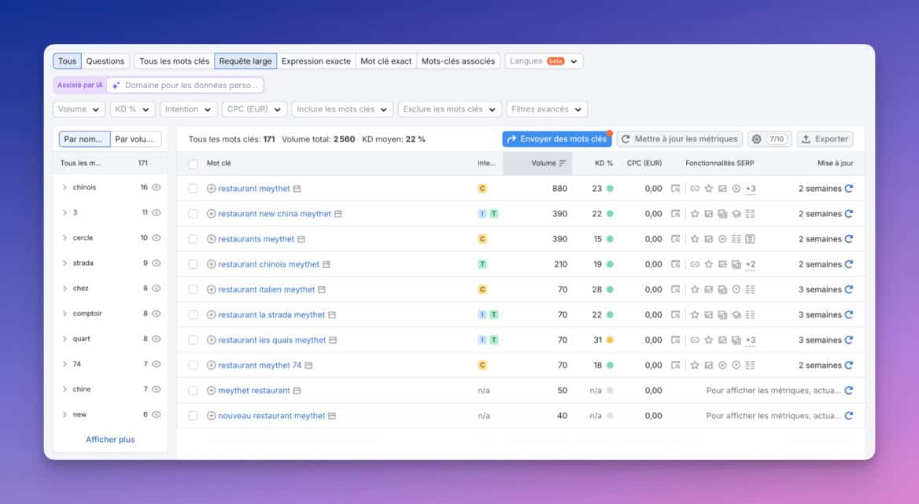
Task: Select Tous les m... 171 group row
Action: pos(110,164)
